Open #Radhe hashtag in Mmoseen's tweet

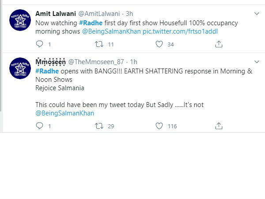point(47,71)
